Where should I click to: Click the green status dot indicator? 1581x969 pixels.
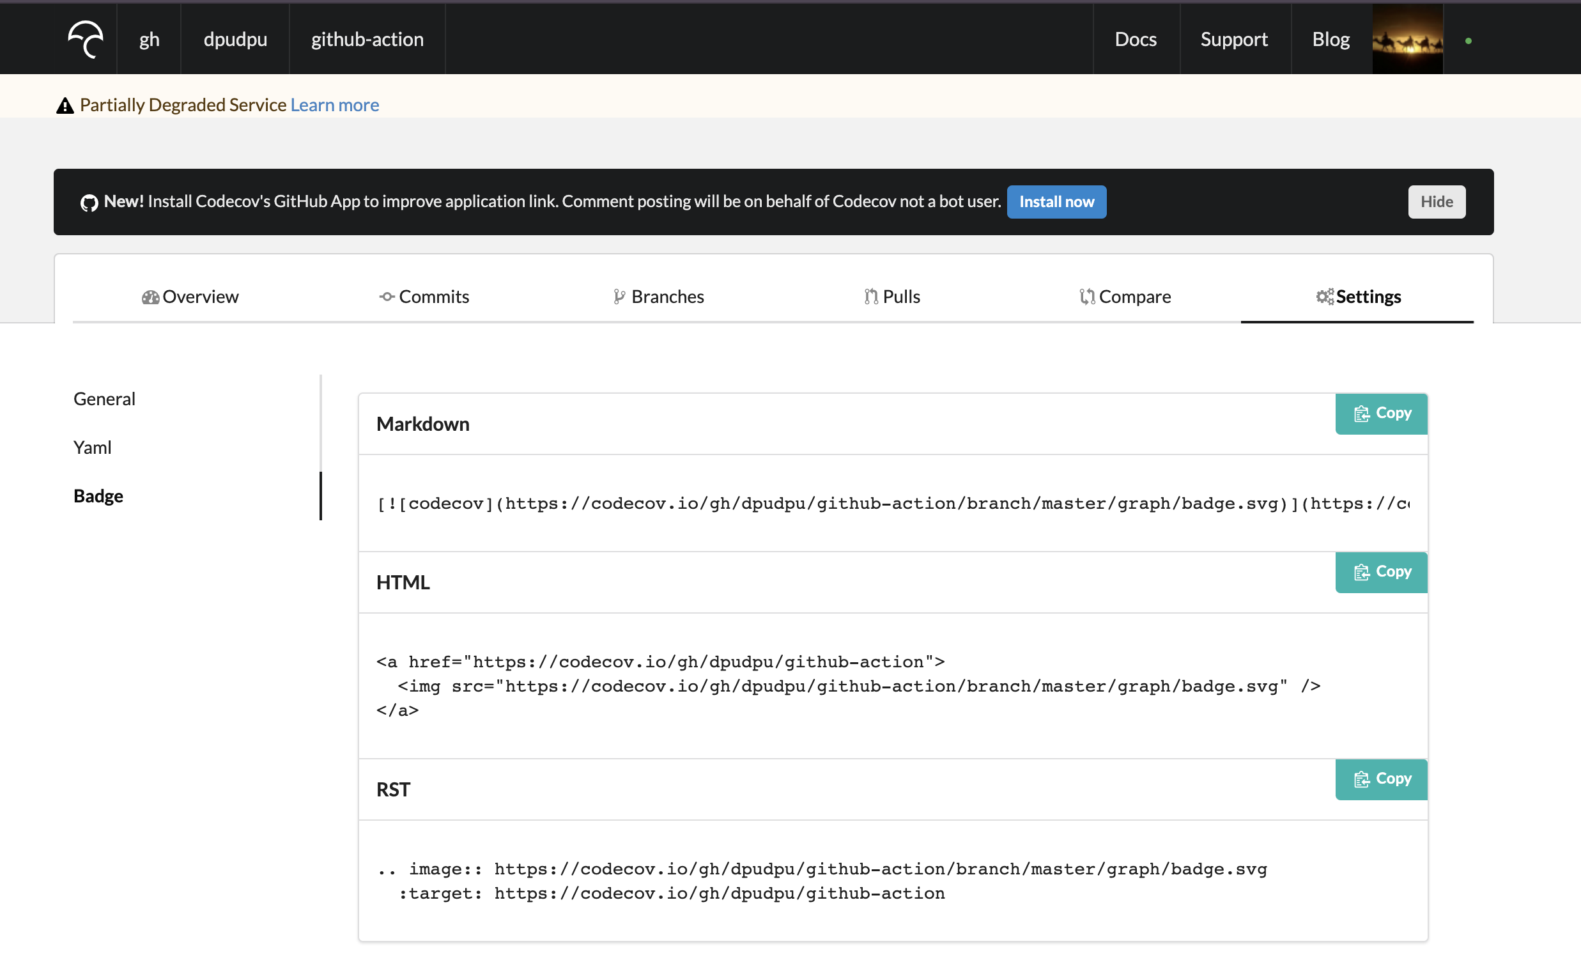pos(1468,41)
